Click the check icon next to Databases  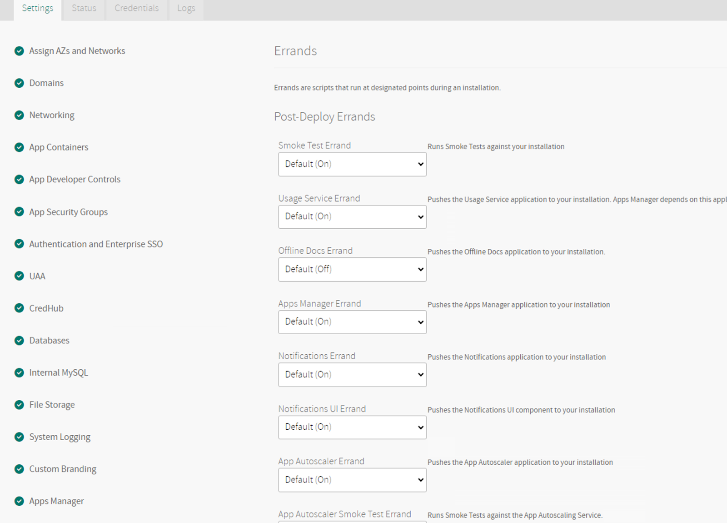[x=19, y=340]
